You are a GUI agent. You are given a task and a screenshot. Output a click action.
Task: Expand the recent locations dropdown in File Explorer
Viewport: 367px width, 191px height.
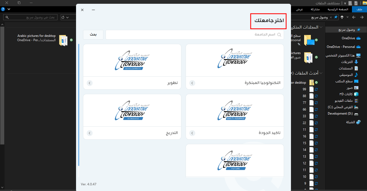click(x=348, y=17)
